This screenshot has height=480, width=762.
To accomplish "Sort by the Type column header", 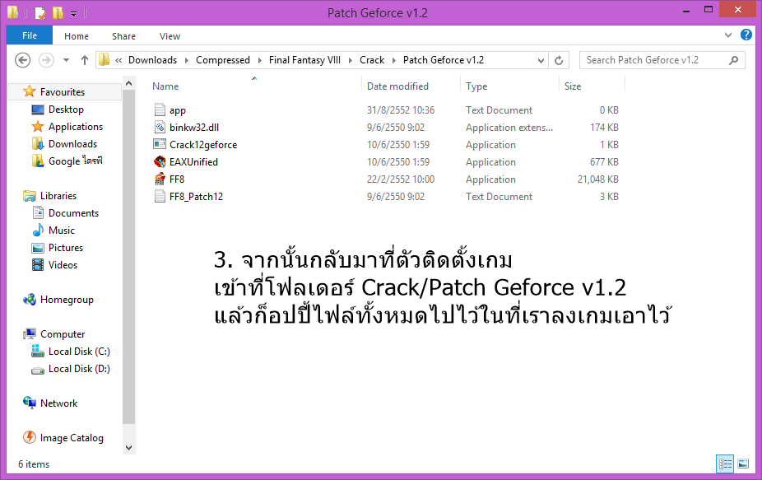I will (x=476, y=86).
